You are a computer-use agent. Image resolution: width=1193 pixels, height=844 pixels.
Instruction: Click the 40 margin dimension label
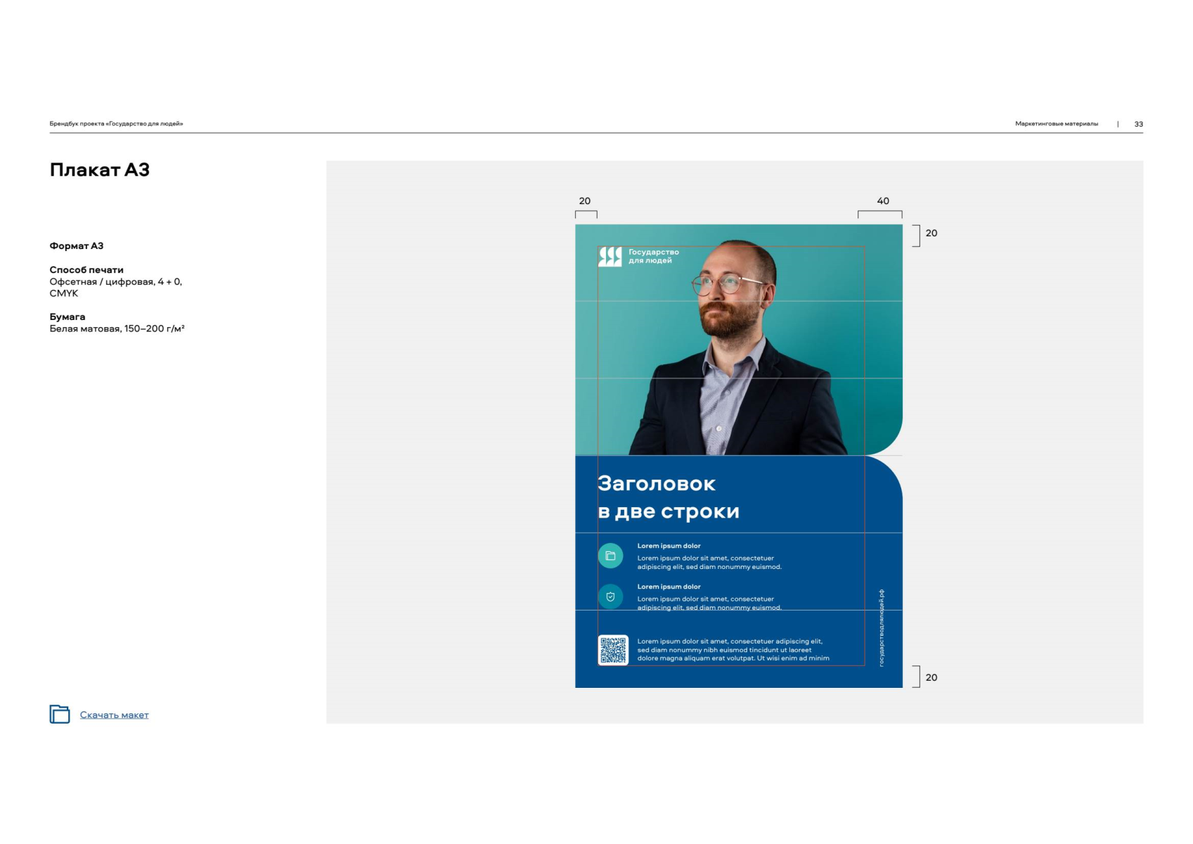[883, 201]
